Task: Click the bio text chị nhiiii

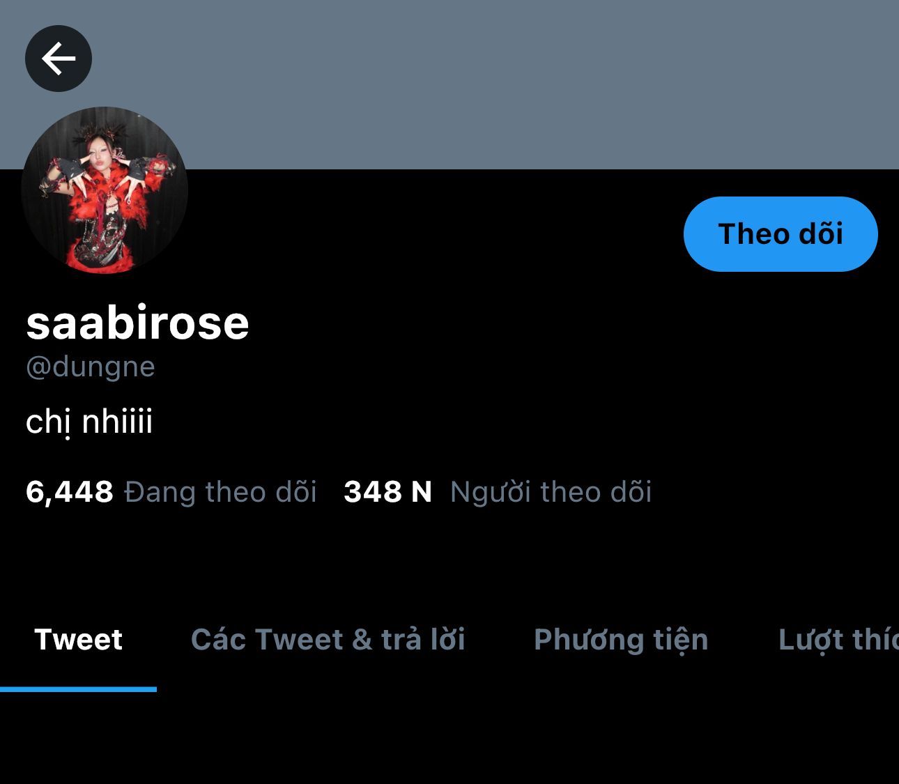Action: (x=89, y=422)
